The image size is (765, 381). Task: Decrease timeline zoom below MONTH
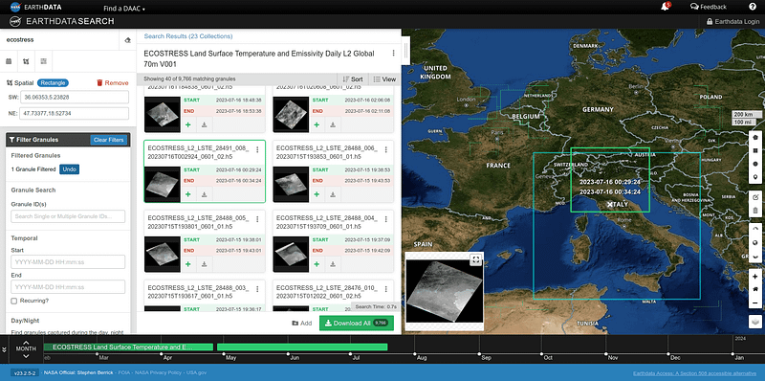coord(26,356)
